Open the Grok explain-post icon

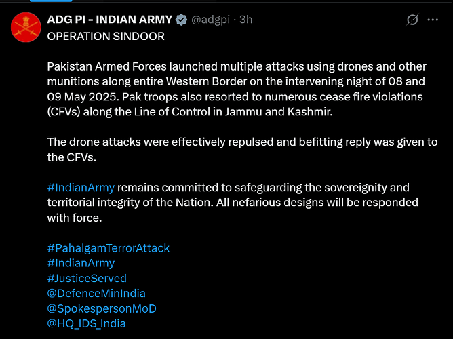412,20
